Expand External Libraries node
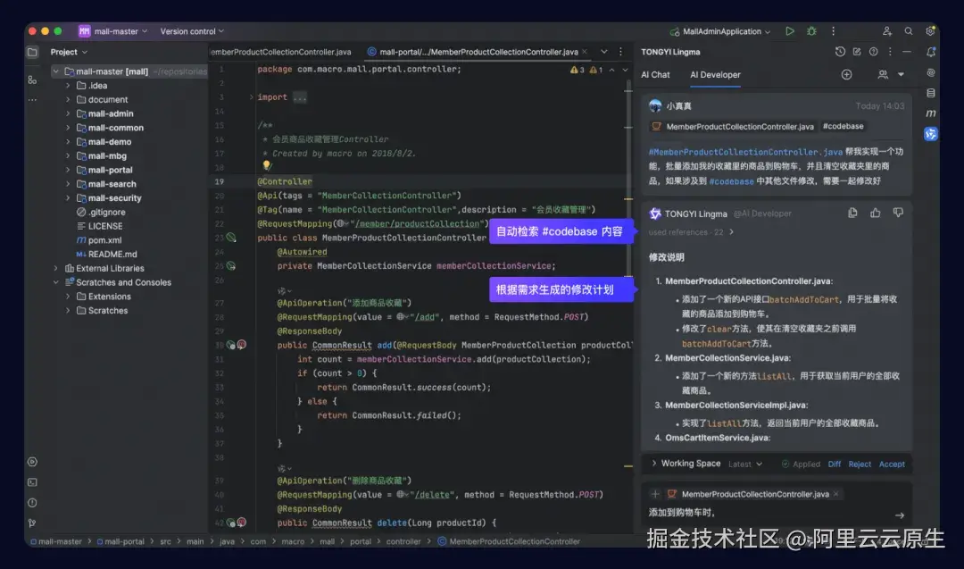Image resolution: width=964 pixels, height=569 pixels. [55, 268]
